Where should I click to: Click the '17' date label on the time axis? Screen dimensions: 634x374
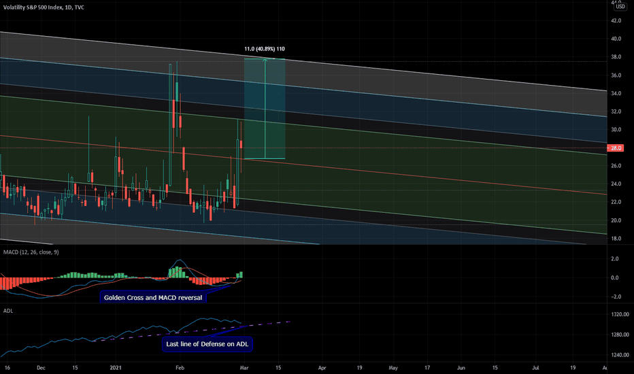427,368
